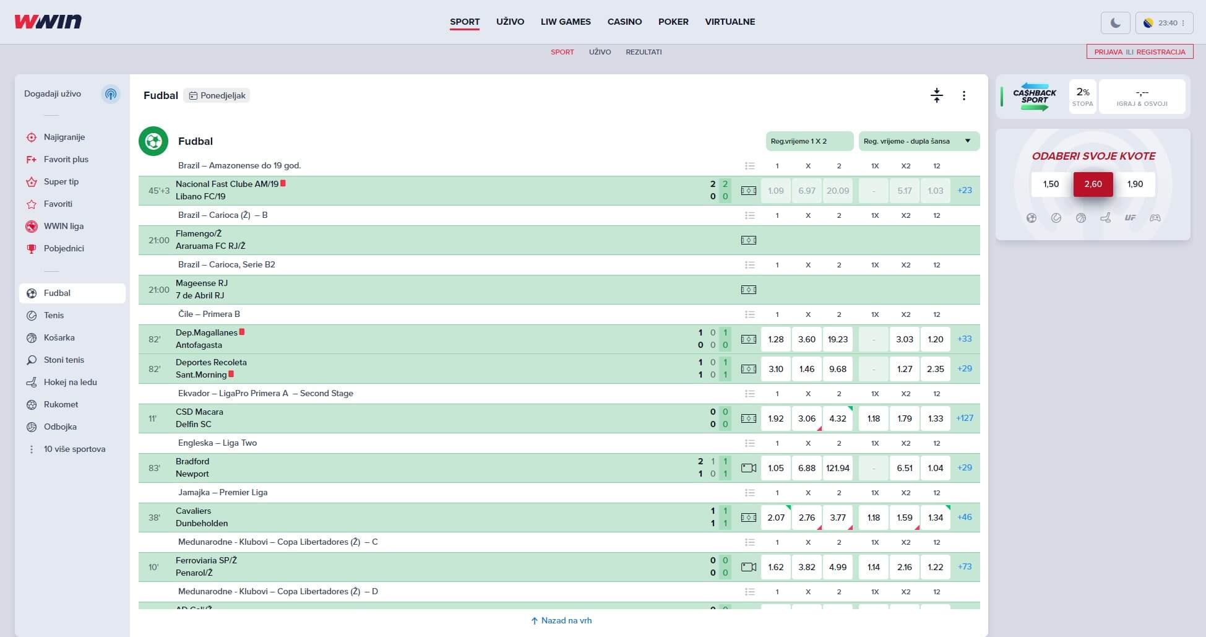Click gamepad icon in odds widget
The image size is (1206, 637).
(1155, 218)
